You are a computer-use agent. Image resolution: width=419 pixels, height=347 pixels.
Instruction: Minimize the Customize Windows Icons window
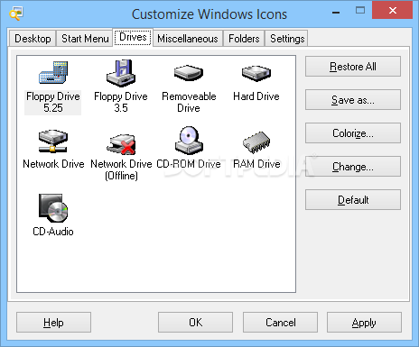pos(336,12)
